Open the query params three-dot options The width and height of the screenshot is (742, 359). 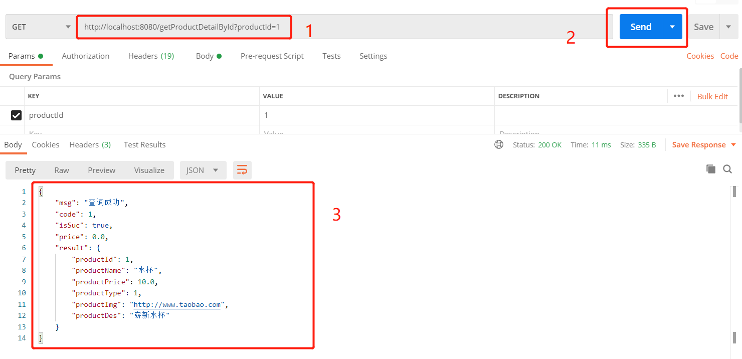pos(679,96)
